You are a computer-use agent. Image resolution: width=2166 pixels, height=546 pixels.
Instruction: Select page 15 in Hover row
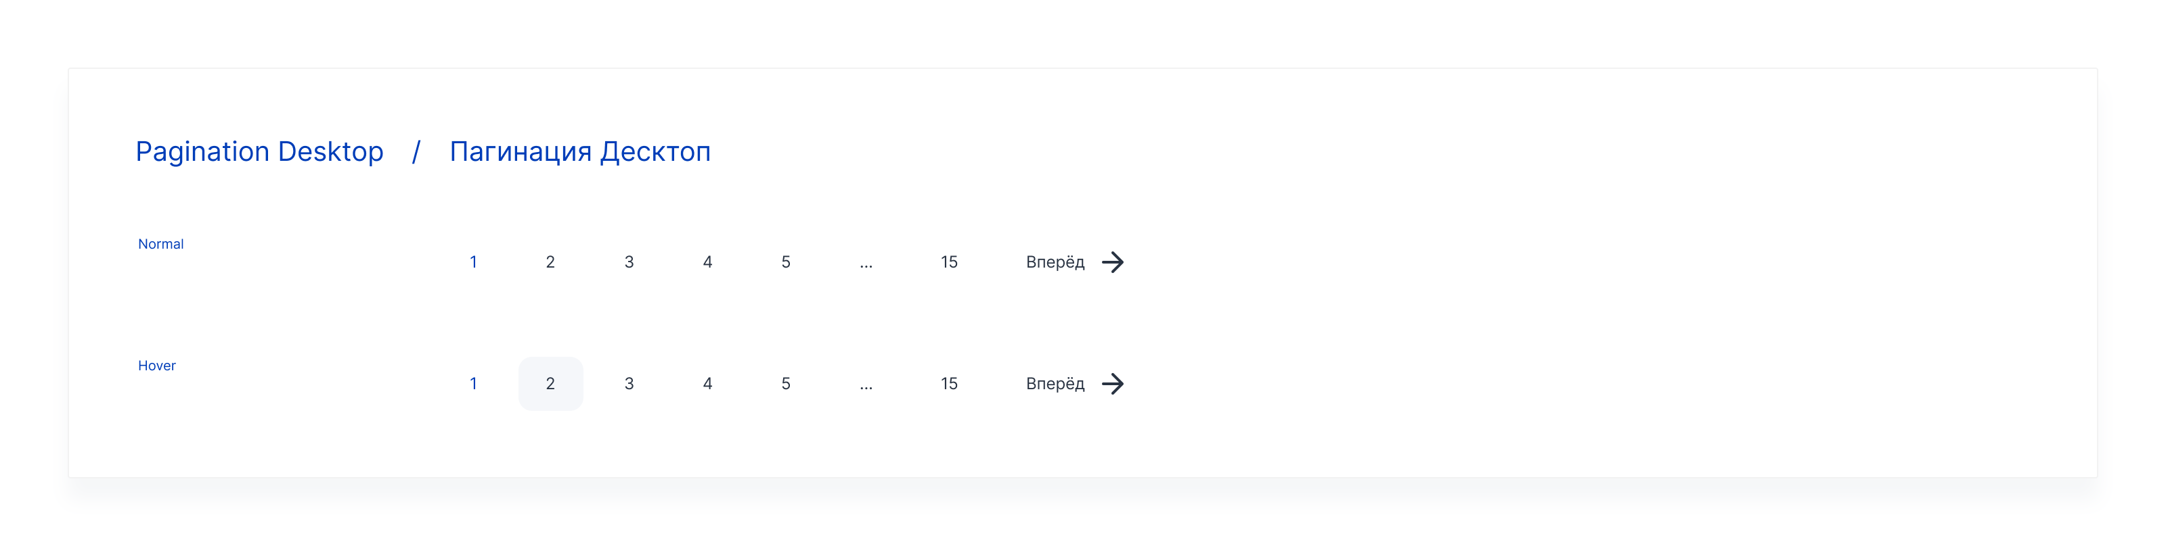pyautogui.click(x=949, y=384)
